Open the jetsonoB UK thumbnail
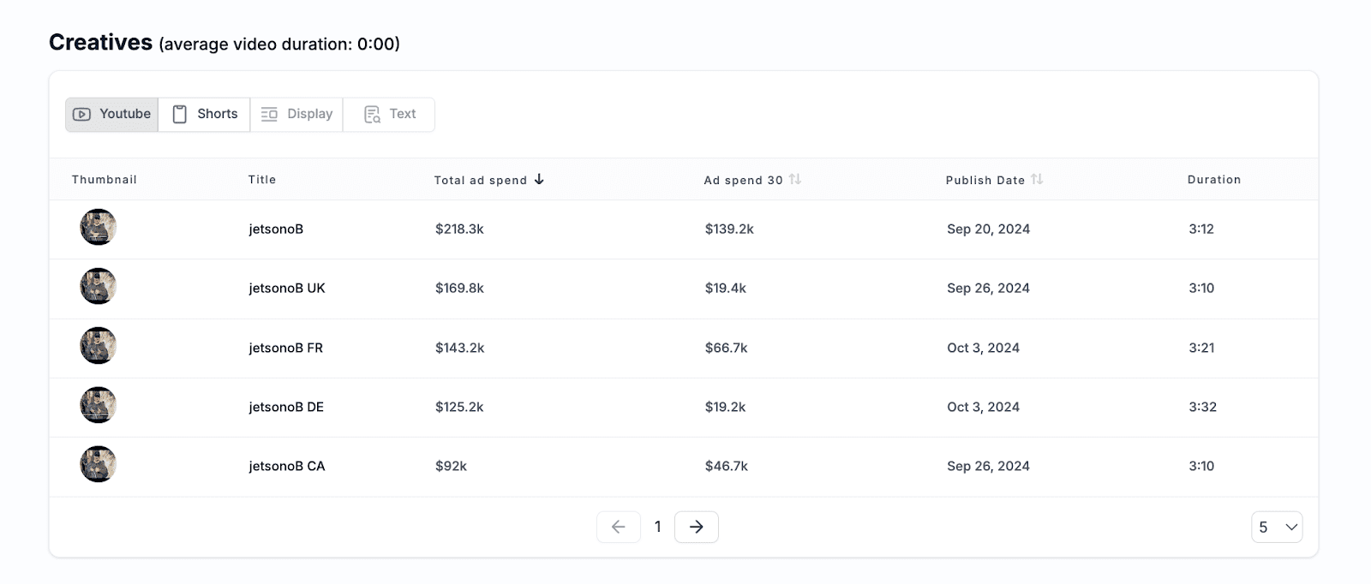Screen dimensions: 1371x584 (99, 287)
